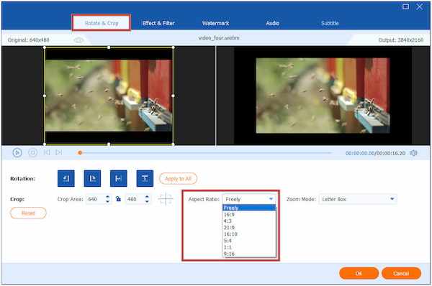This screenshot has height=286, width=432.
Task: Confirm edits with OK button
Action: point(359,273)
